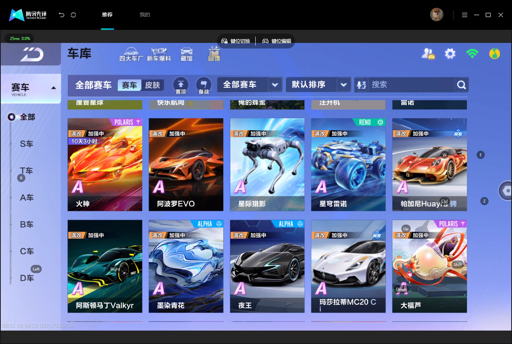Click the Z key mapping marker
512x344 pixels.
[x=484, y=201]
